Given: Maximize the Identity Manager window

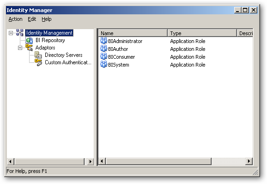Looking at the screenshot, I should tap(245, 10).
